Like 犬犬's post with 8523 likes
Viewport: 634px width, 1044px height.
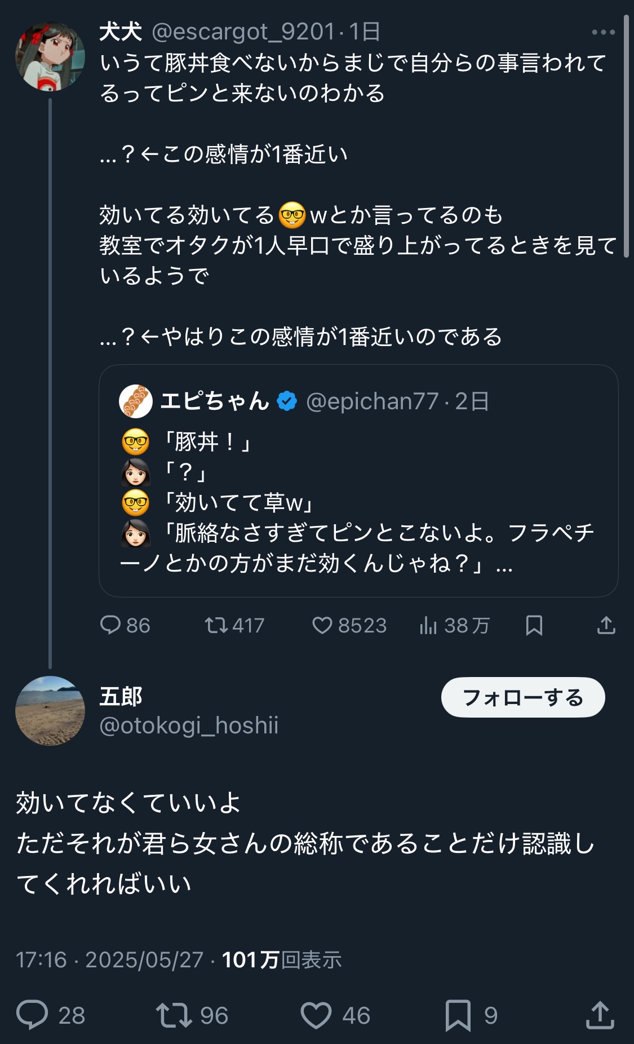[x=322, y=625]
